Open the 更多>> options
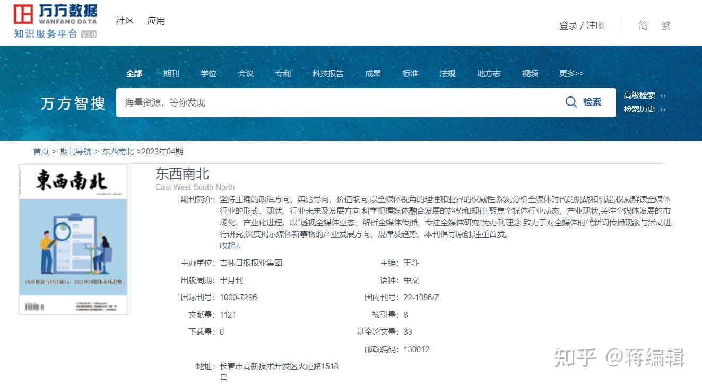 click(571, 73)
